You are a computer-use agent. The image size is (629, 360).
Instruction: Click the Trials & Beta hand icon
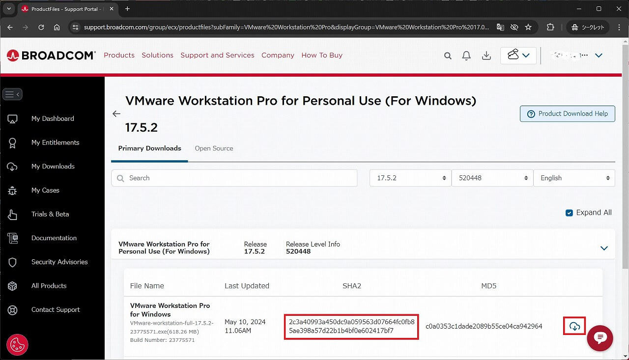tap(13, 214)
